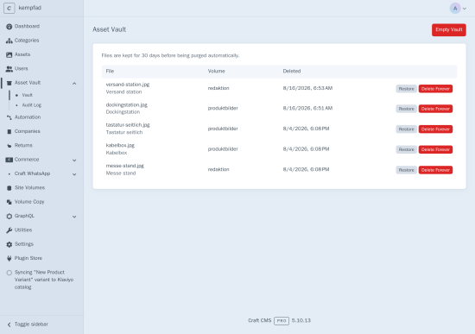Click the Commerce icon in sidebar
This screenshot has width=475, height=334.
click(9, 160)
